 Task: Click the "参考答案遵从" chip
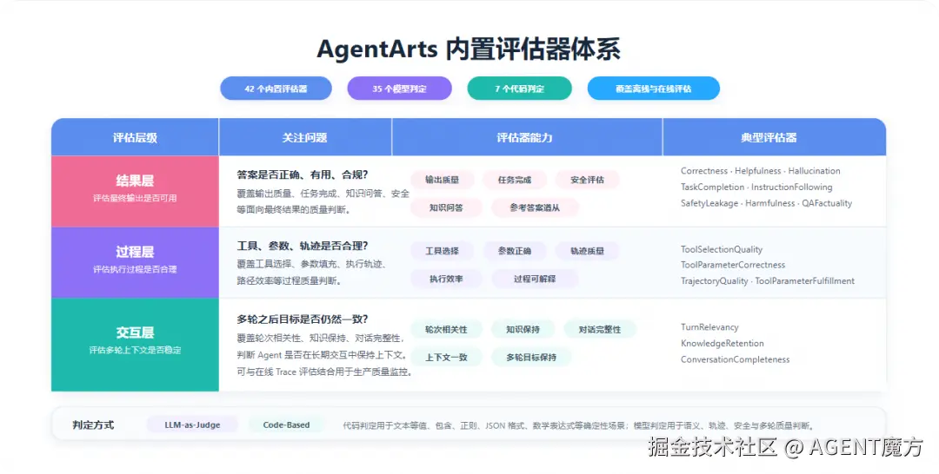pyautogui.click(x=535, y=207)
